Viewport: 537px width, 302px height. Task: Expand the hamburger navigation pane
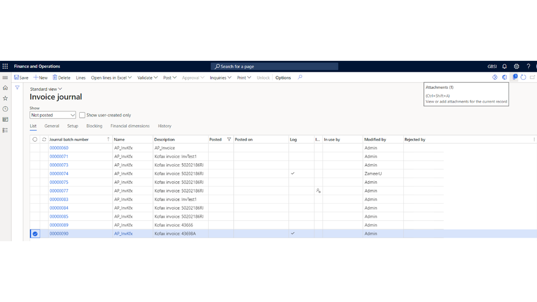click(x=5, y=78)
